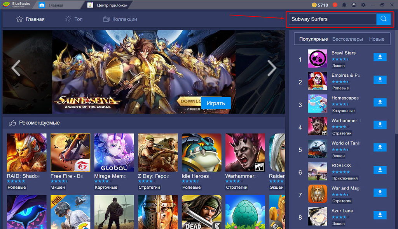Screen dimensions: 398x229
Task: Open the World of Tanks app icon
Action: click(x=318, y=149)
